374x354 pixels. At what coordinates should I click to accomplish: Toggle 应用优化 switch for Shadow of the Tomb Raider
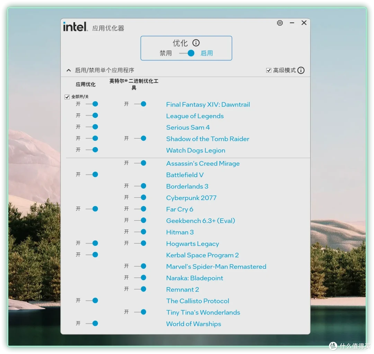point(92,138)
